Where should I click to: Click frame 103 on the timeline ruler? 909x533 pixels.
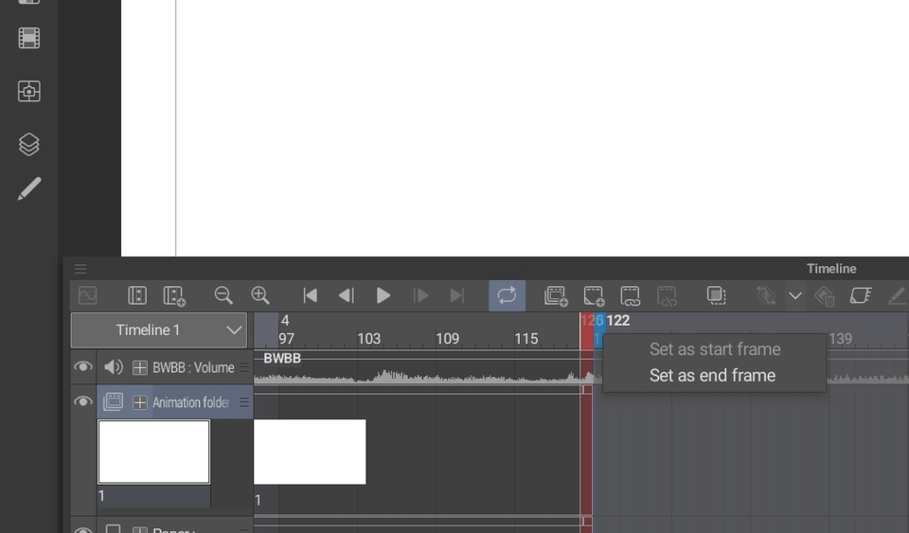pos(368,339)
